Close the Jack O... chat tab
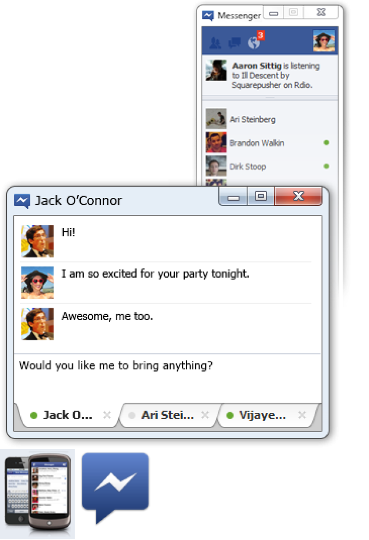 (x=107, y=415)
